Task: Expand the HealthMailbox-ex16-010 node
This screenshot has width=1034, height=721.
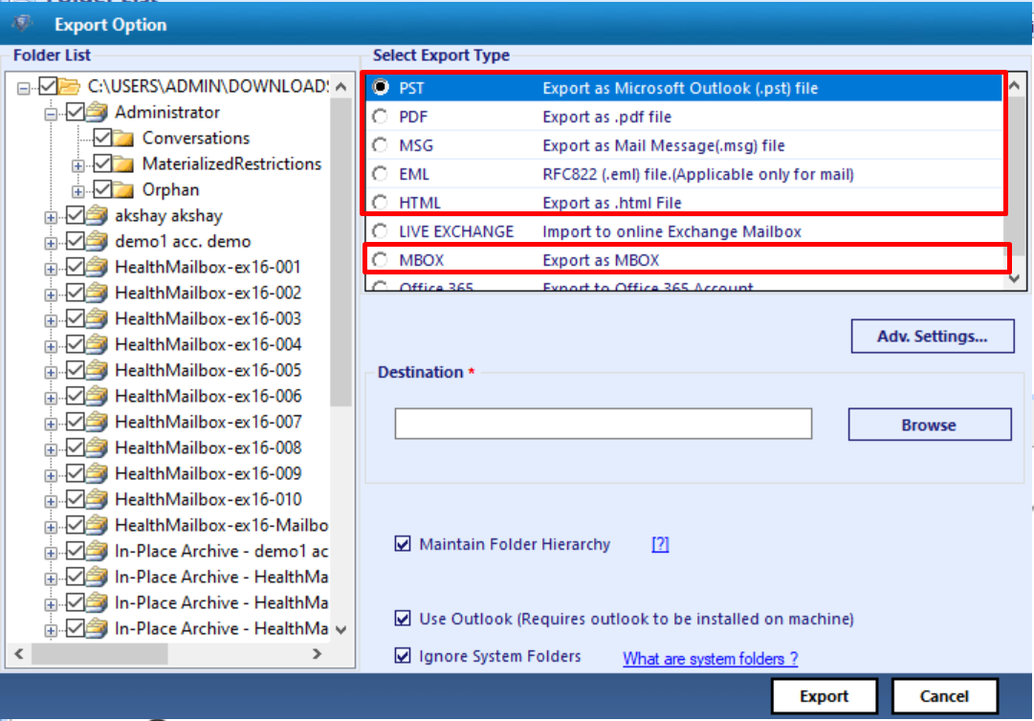Action: (x=51, y=501)
